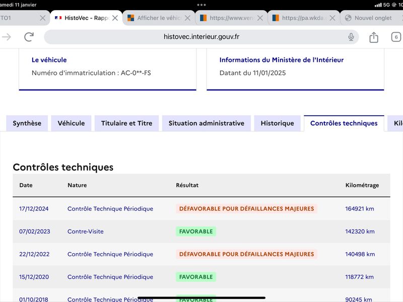Open the Titulaire et Titre tab
Screen dimensions: 403x302
pos(127,123)
